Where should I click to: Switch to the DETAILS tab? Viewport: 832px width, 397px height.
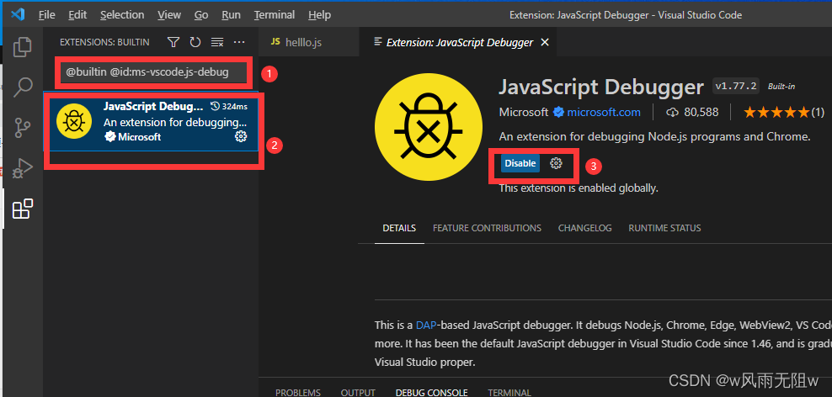(399, 228)
